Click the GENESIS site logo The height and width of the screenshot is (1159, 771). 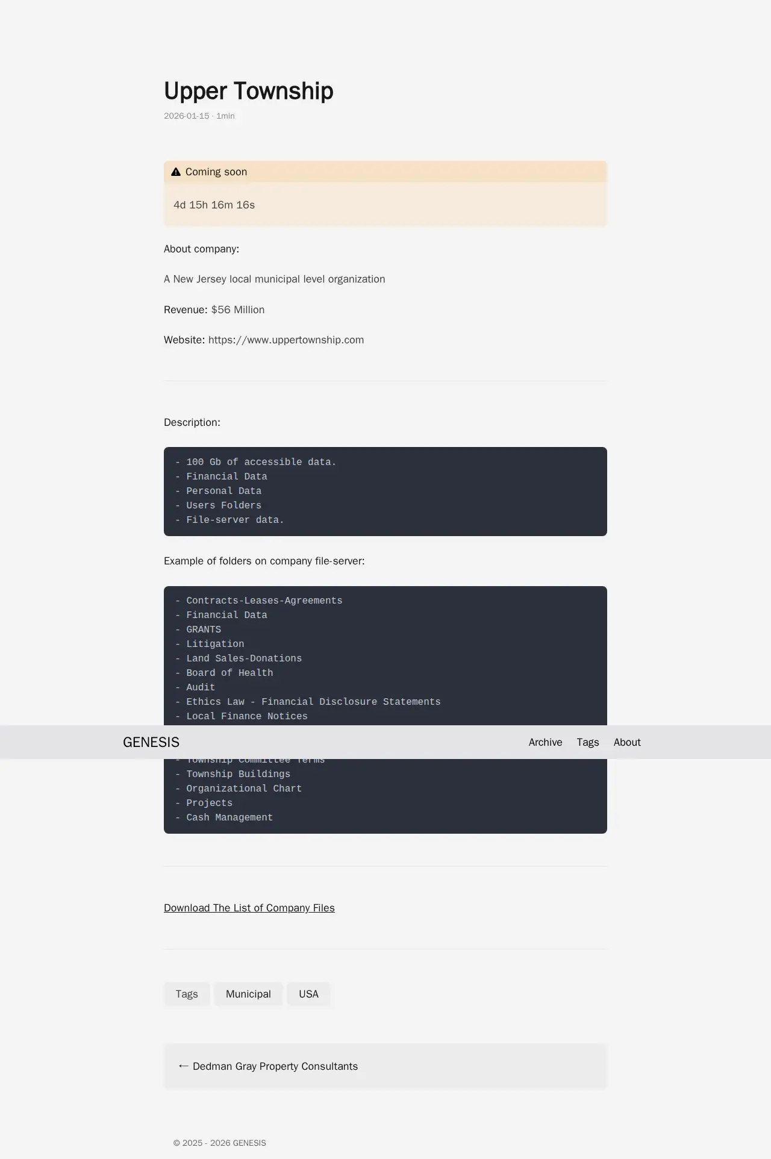tap(151, 742)
